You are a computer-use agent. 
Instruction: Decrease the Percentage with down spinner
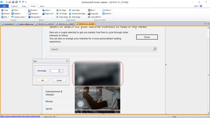[62, 72]
